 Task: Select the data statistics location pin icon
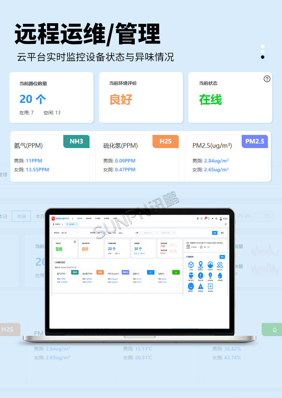[201, 265]
